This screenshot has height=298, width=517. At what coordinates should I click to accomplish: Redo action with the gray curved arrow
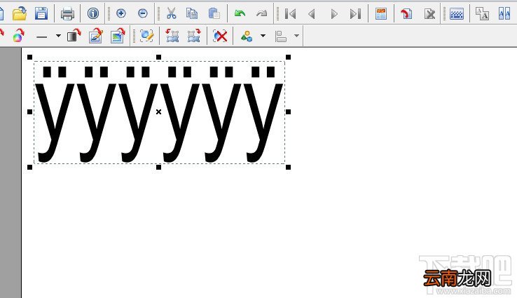point(262,13)
